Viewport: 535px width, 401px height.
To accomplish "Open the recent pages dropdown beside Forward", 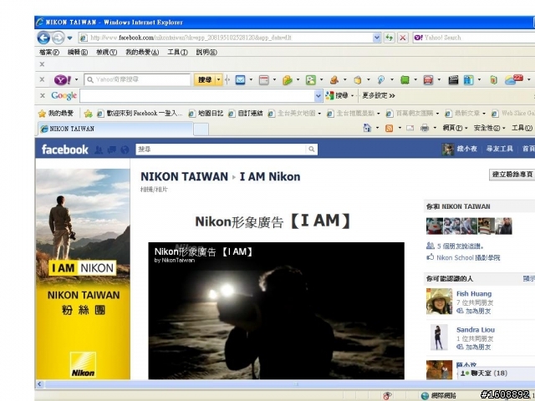I will 69,38.
